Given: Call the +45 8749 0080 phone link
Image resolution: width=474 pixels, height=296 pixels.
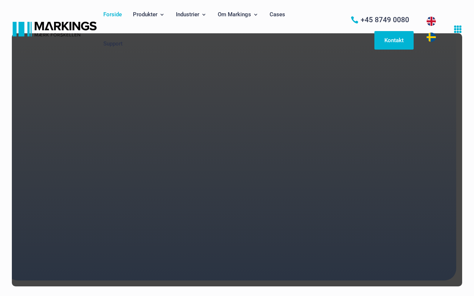Looking at the screenshot, I should [x=385, y=20].
